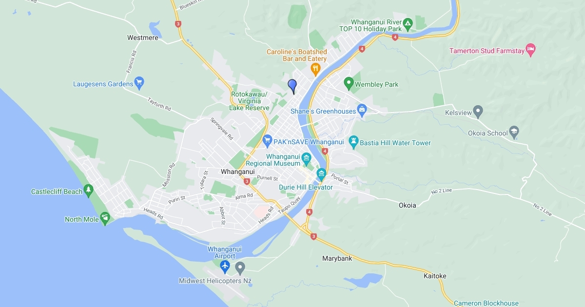585x307 pixels.
Task: Click the Whanganui Airport airplane icon
Action: [225, 266]
